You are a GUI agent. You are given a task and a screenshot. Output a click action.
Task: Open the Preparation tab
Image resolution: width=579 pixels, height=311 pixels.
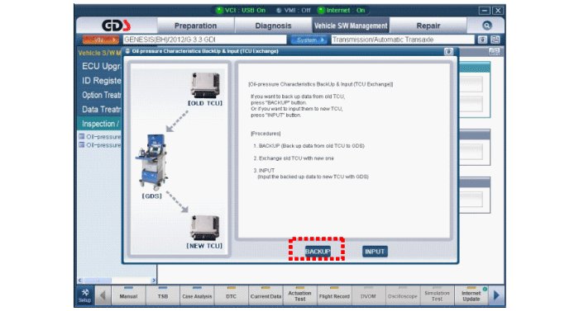click(x=195, y=26)
